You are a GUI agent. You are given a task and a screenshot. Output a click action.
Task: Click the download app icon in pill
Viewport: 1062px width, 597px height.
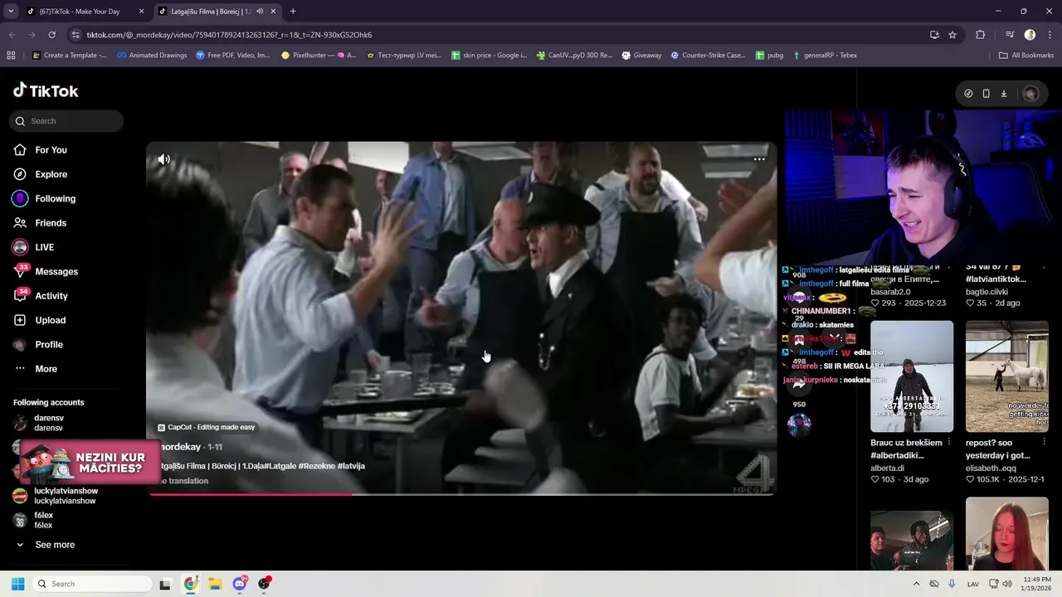(x=1003, y=94)
